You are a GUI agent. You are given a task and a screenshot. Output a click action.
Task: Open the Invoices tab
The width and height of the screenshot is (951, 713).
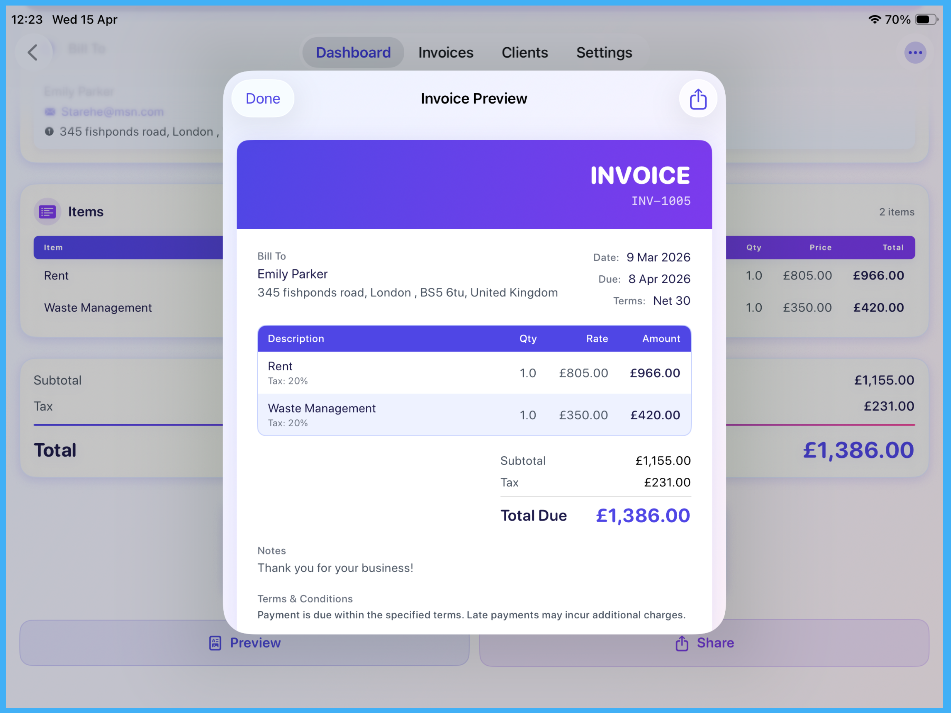pyautogui.click(x=445, y=53)
